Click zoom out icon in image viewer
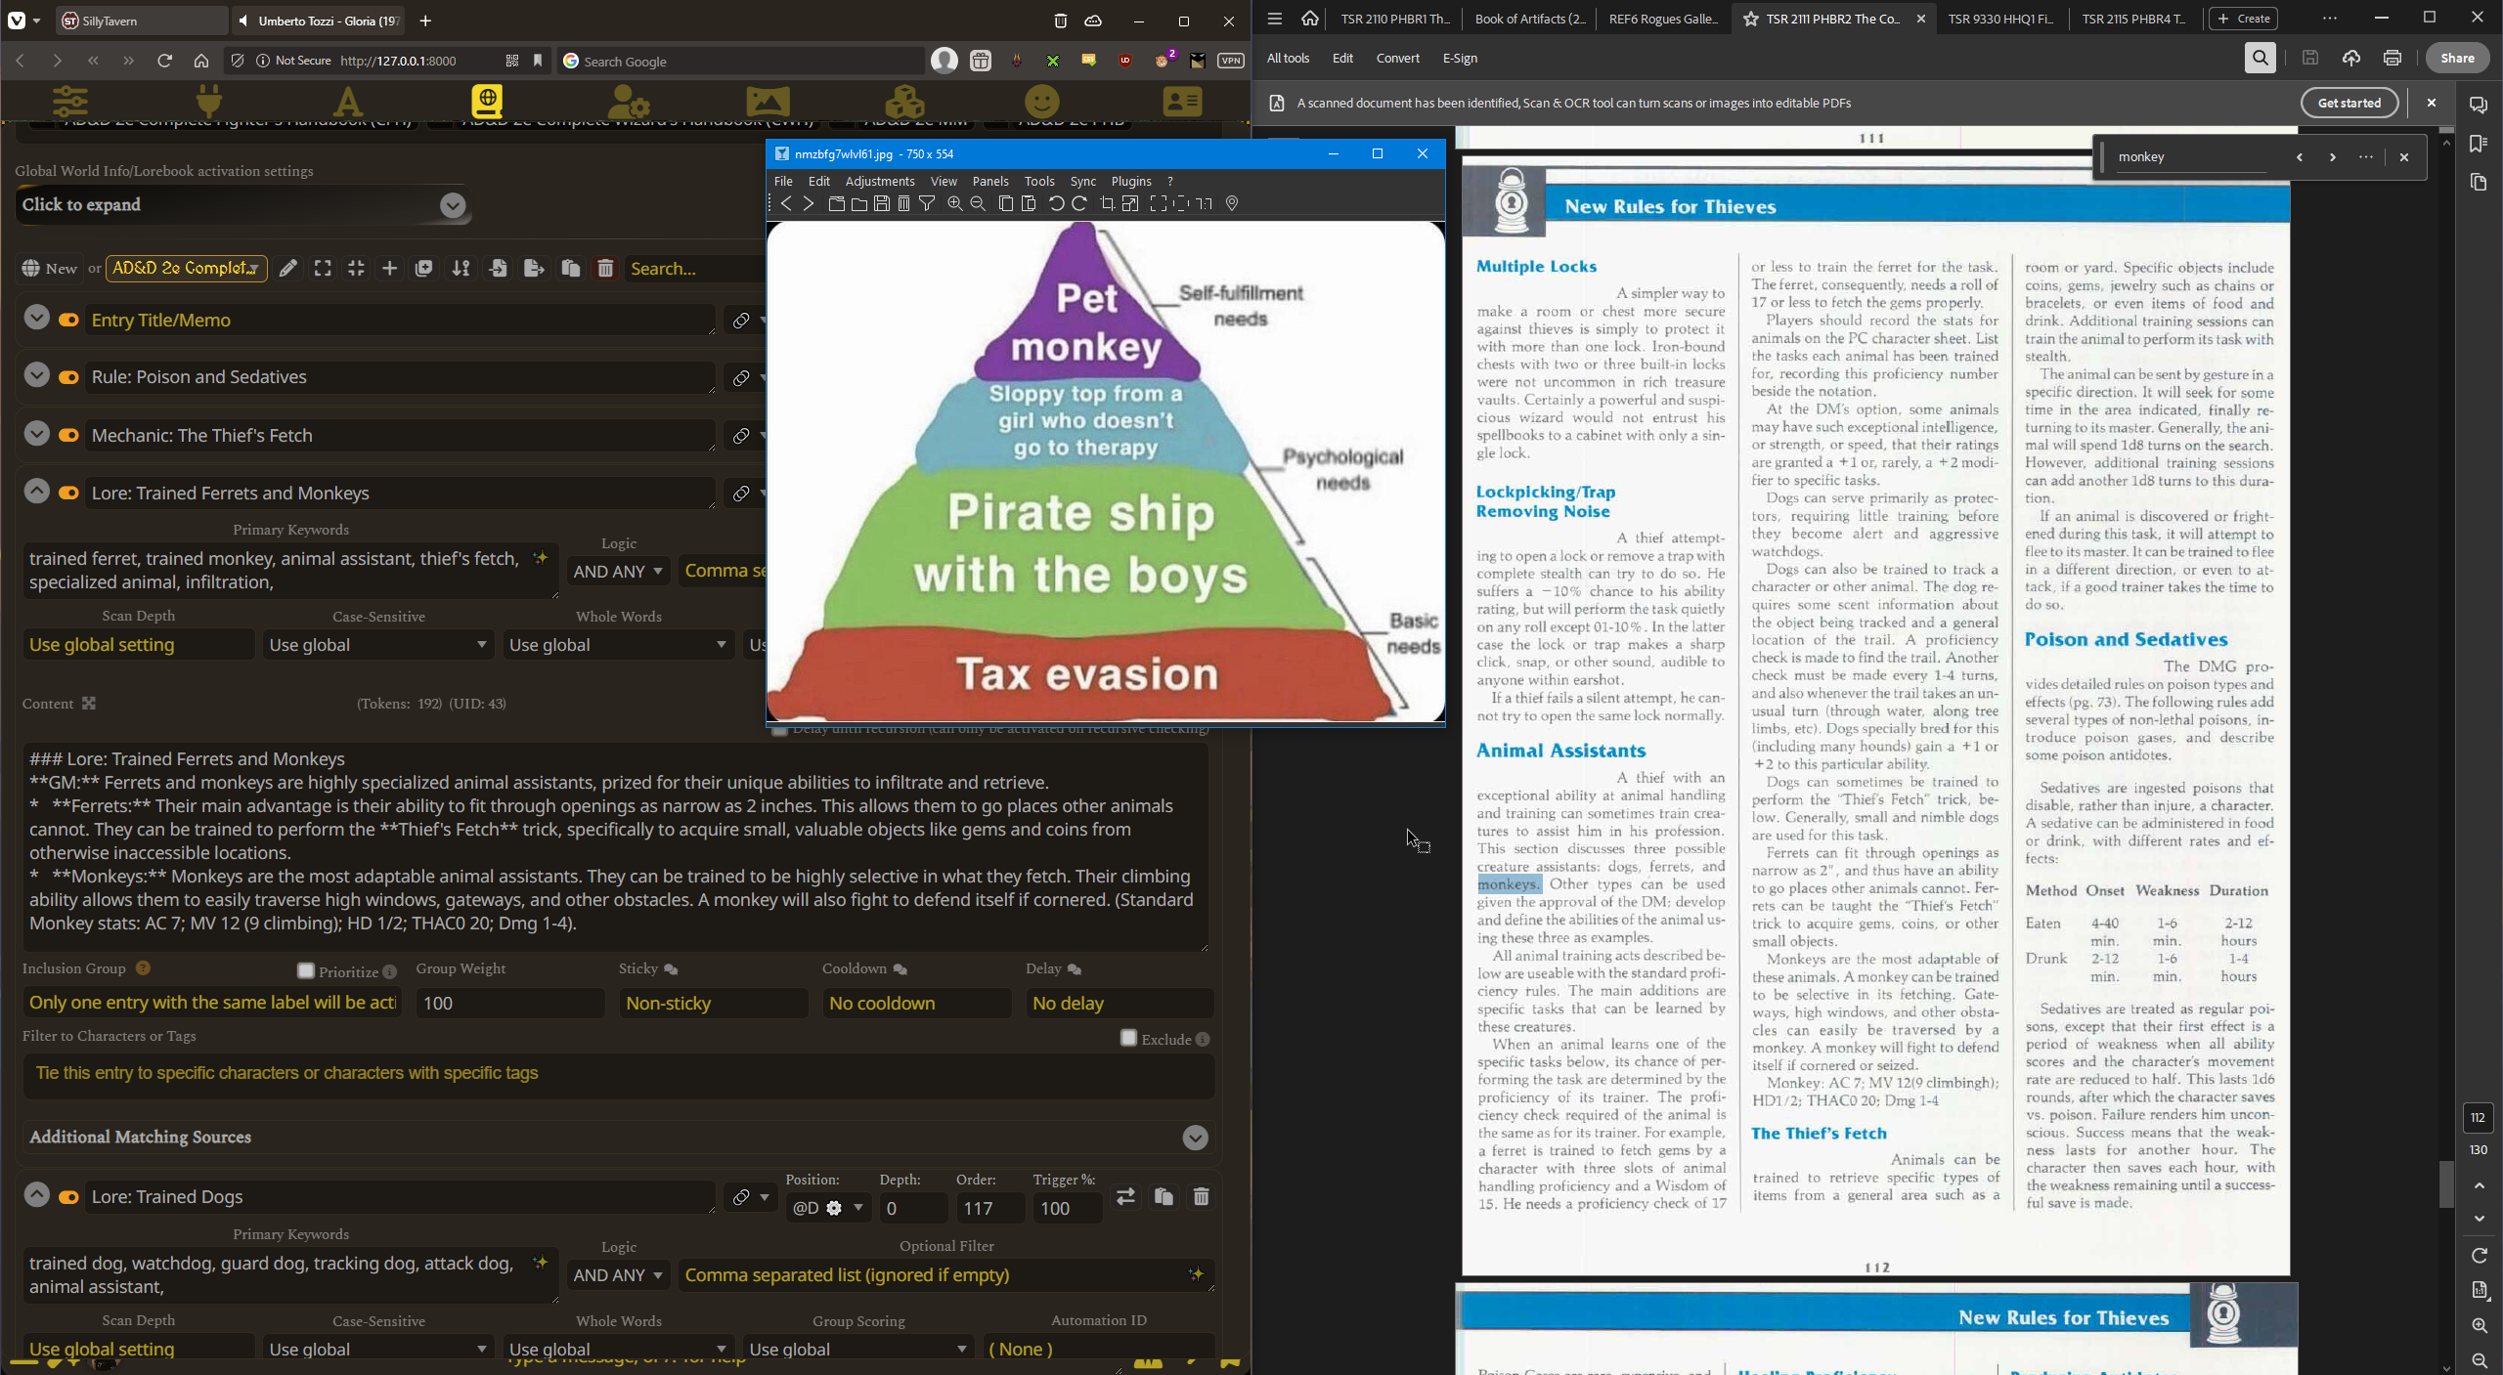 point(977,203)
